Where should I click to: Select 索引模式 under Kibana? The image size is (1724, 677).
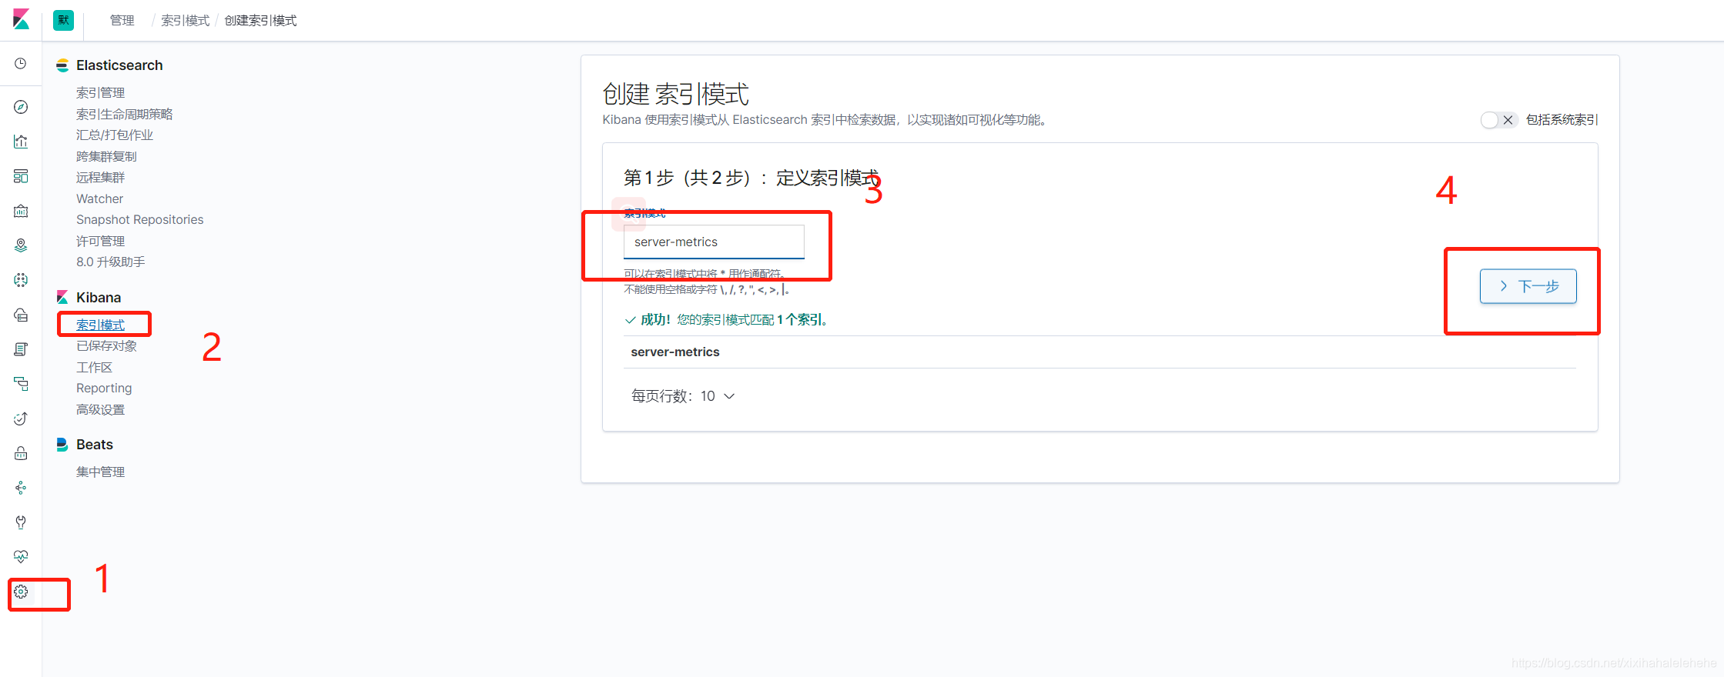(100, 325)
